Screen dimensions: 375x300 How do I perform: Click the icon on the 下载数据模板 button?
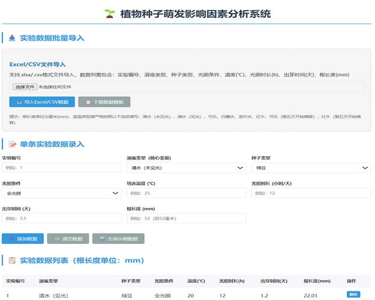tap(88, 102)
